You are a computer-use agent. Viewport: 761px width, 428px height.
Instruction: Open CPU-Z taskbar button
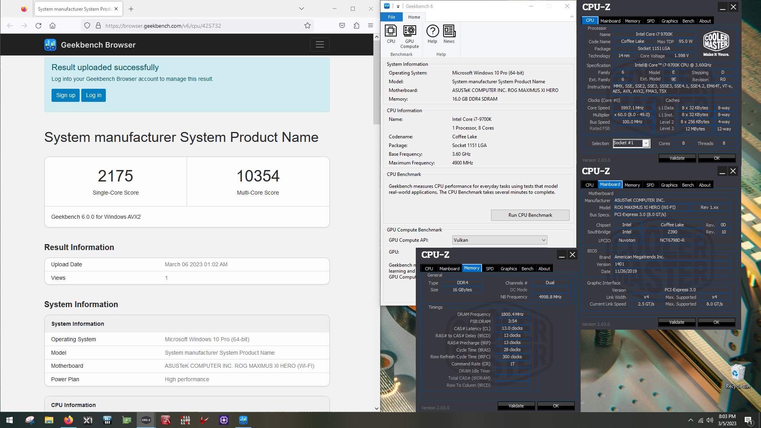[x=146, y=420]
